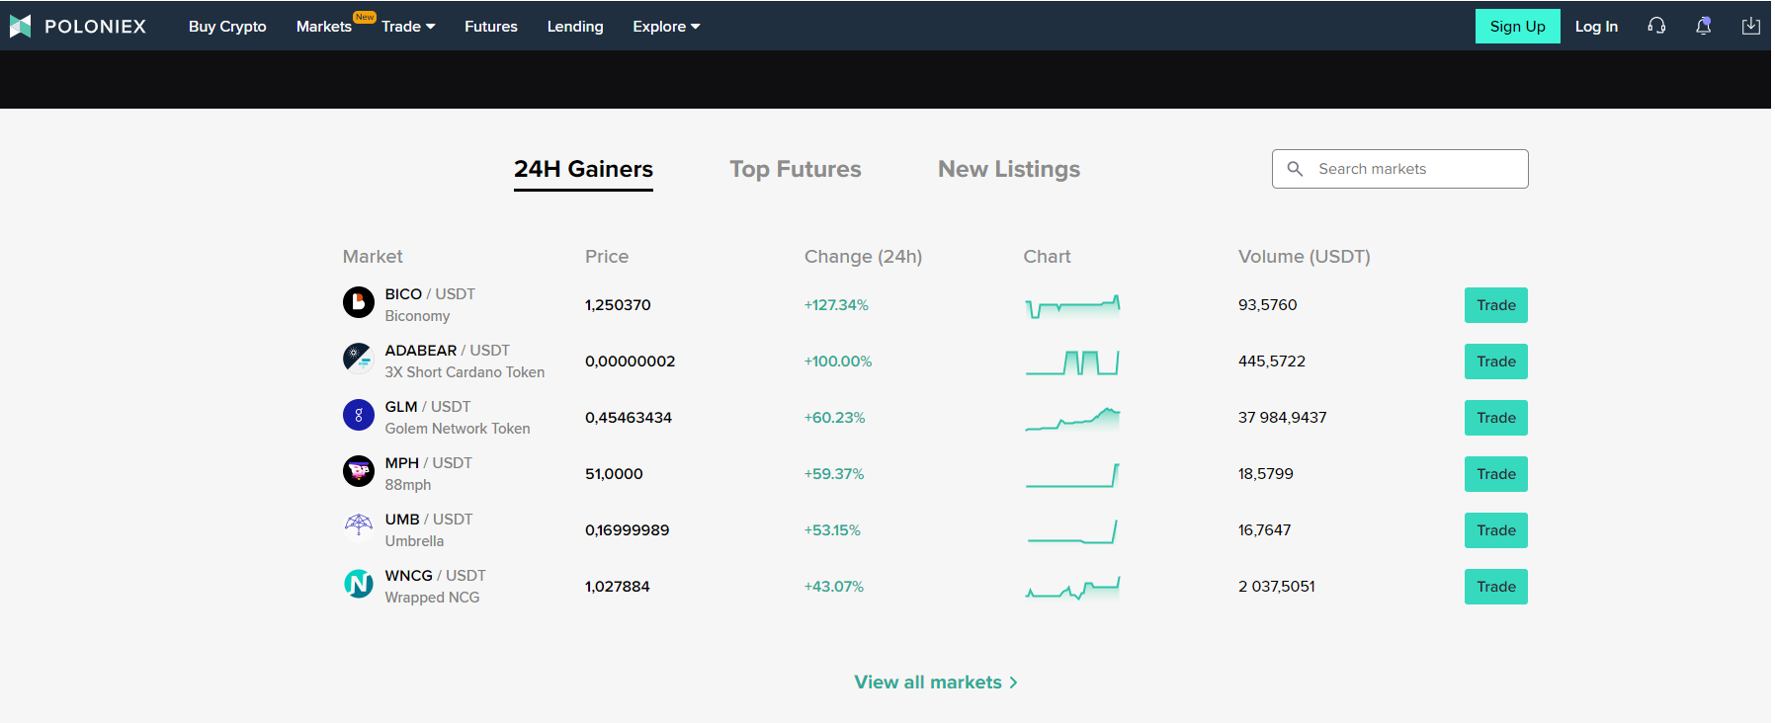Click the Change (24h) column header
The image size is (1775, 723).
pyautogui.click(x=863, y=257)
